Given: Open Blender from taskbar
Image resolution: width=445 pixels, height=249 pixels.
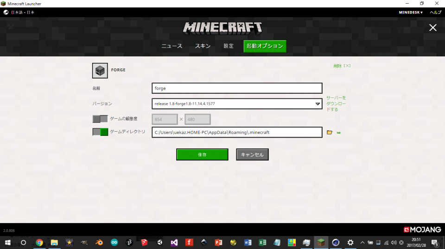Looking at the screenshot, I should click(x=99, y=243).
